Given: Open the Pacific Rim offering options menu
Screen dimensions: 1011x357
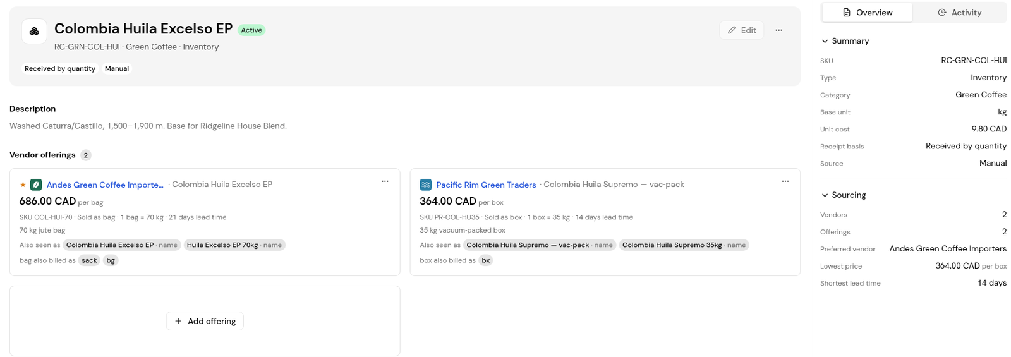Looking at the screenshot, I should (785, 181).
